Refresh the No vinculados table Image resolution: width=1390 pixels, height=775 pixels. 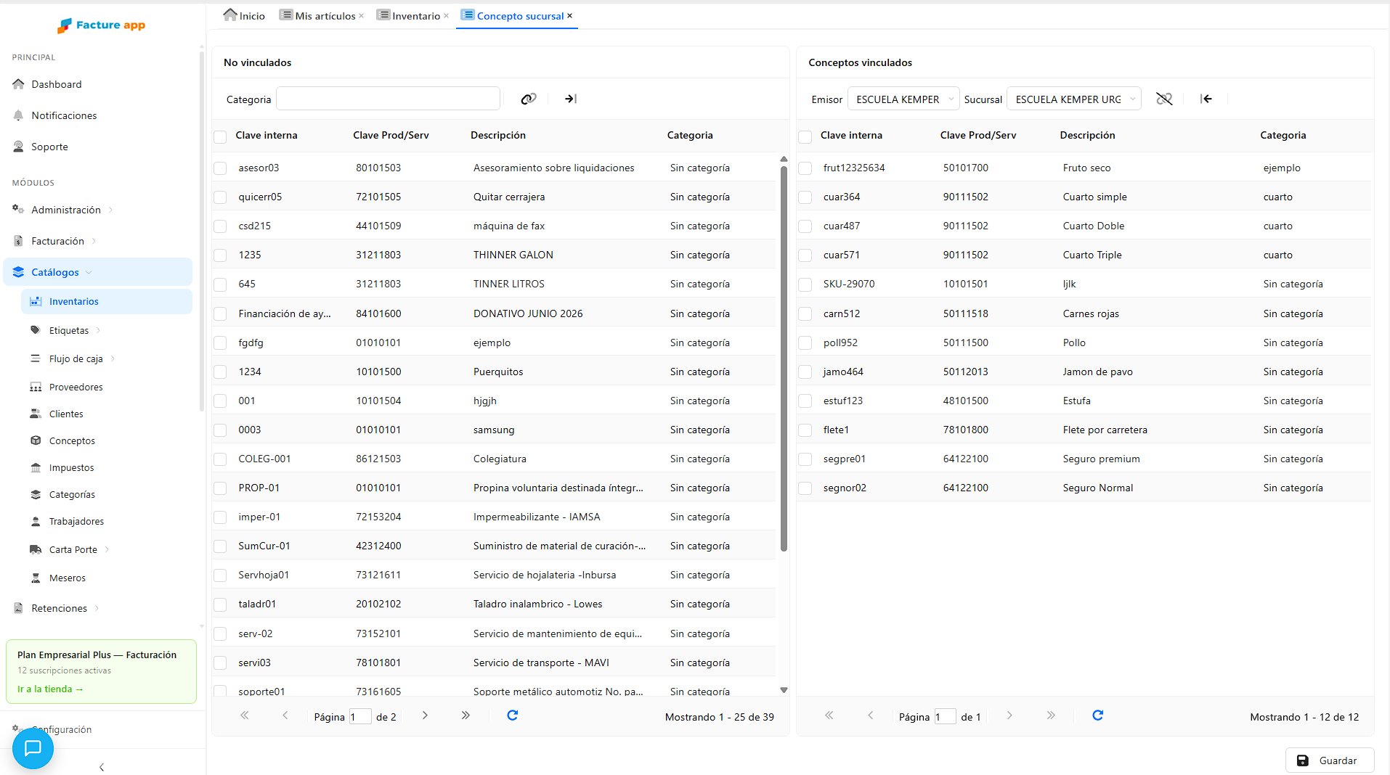tap(513, 715)
